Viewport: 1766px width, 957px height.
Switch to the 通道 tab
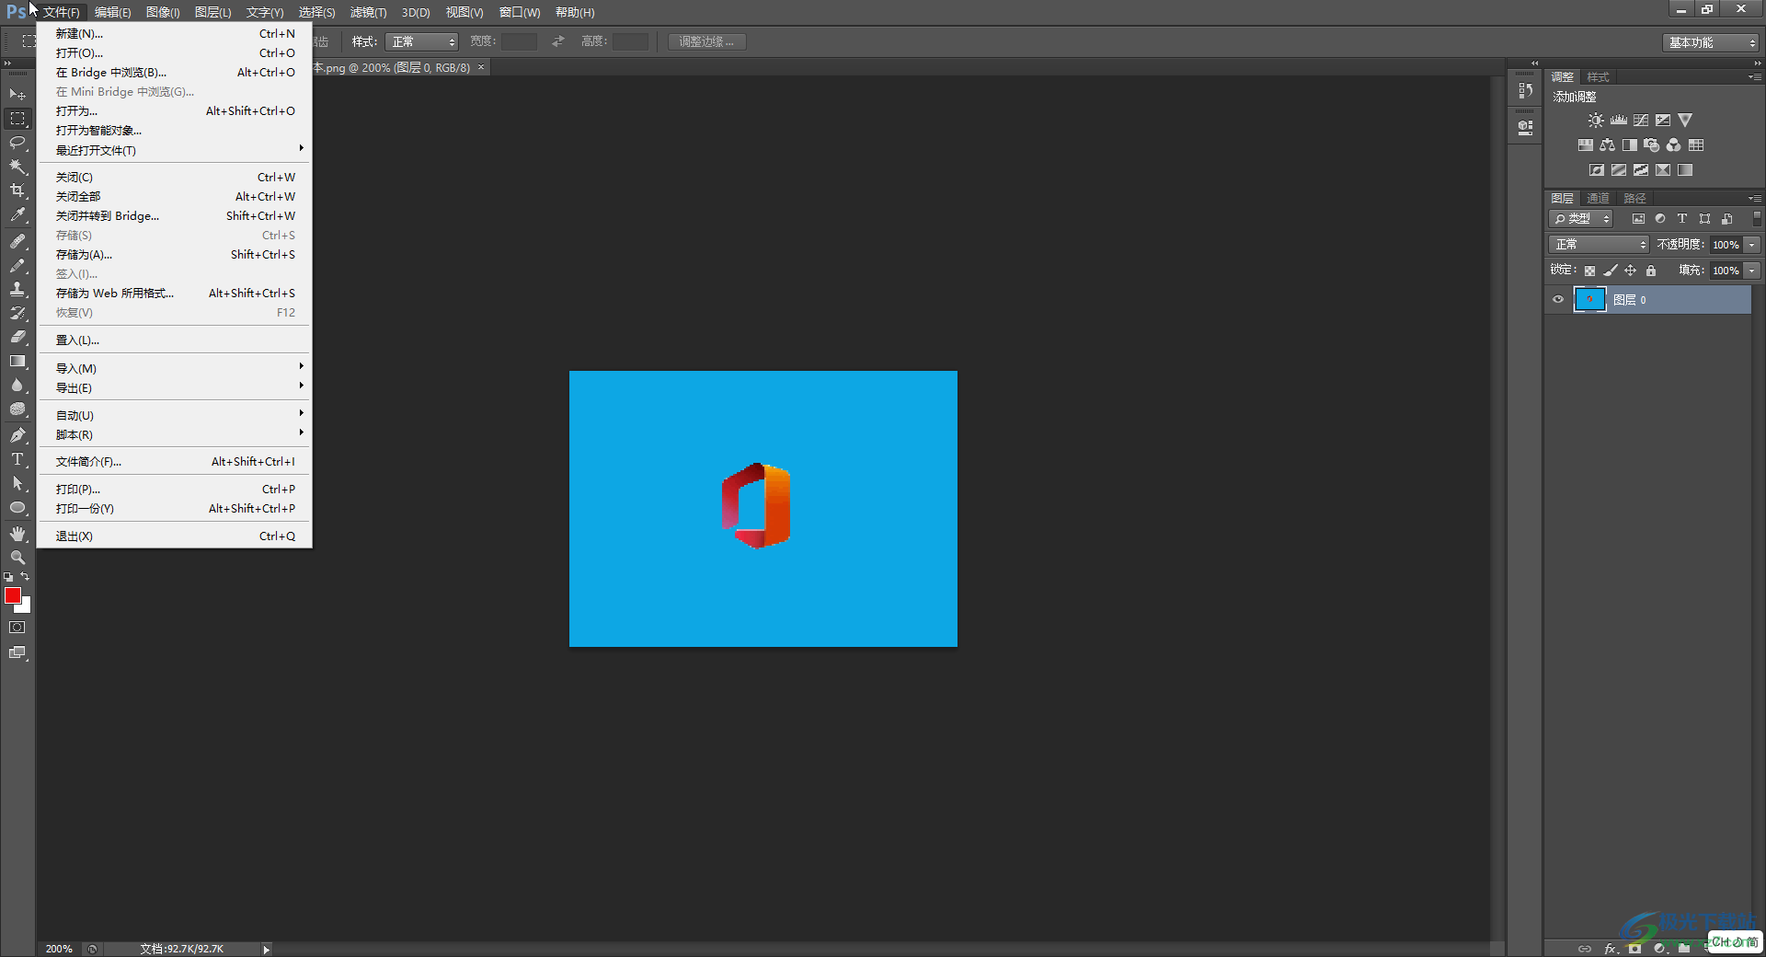point(1598,199)
